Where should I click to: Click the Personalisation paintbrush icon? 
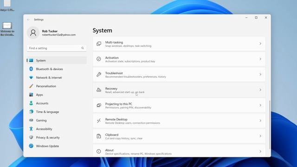click(31, 86)
